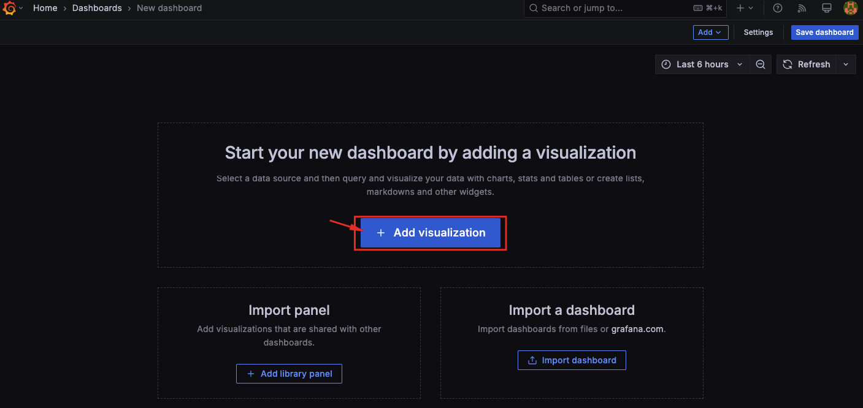Create new item with plus icon
The image size is (863, 408).
(741, 8)
